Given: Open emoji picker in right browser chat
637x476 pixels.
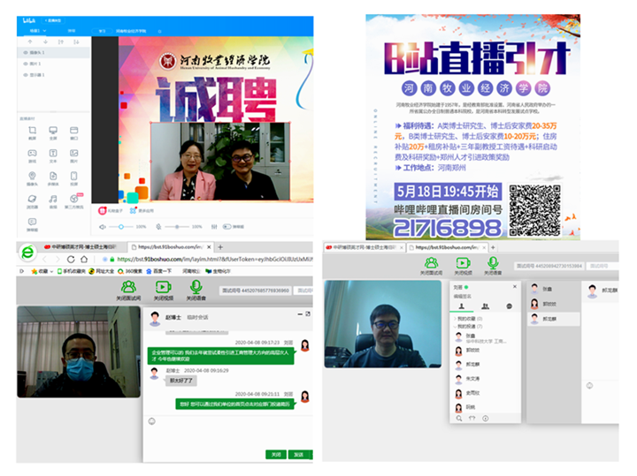Looking at the screenshot, I should (x=590, y=386).
